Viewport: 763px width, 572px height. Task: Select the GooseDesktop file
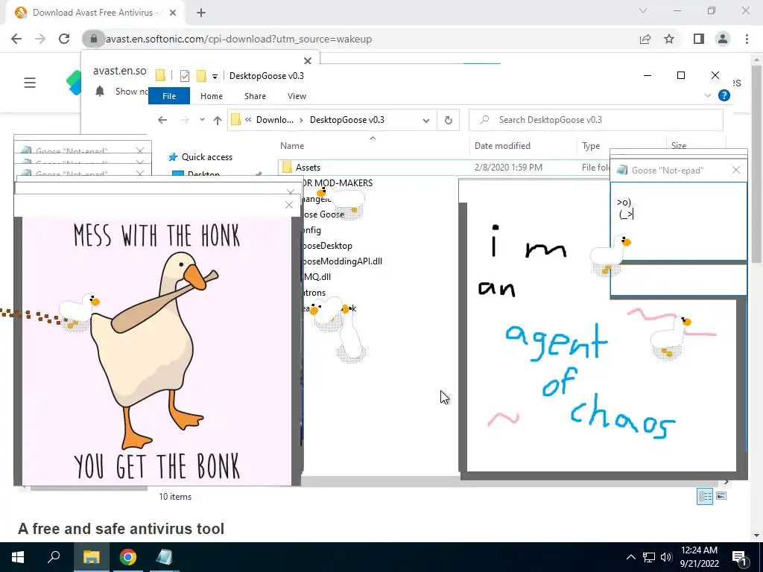tap(327, 246)
